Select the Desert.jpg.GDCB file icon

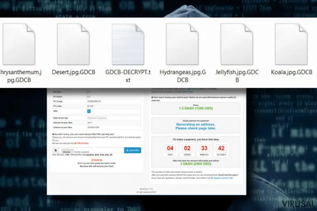click(x=73, y=44)
